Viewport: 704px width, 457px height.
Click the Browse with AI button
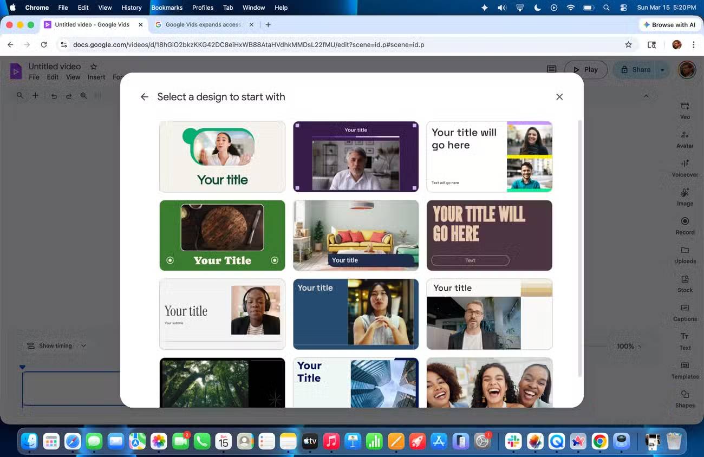(x=670, y=24)
